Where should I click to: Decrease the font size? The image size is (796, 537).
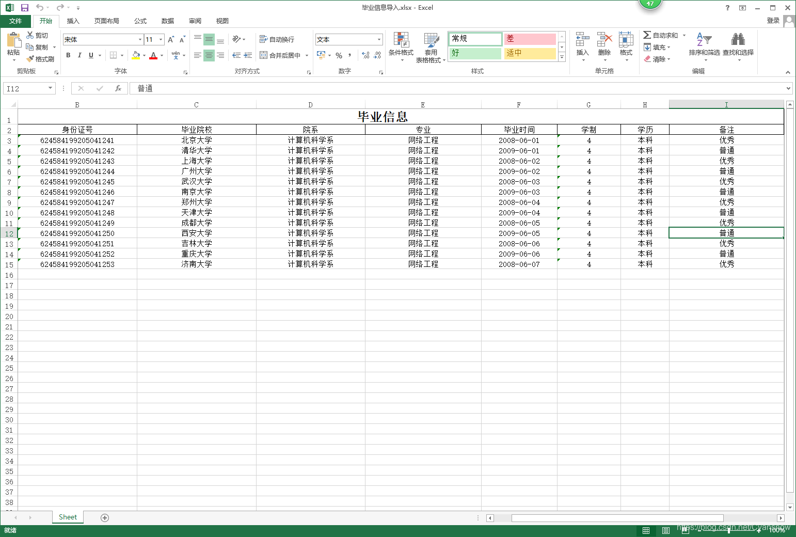click(x=182, y=39)
